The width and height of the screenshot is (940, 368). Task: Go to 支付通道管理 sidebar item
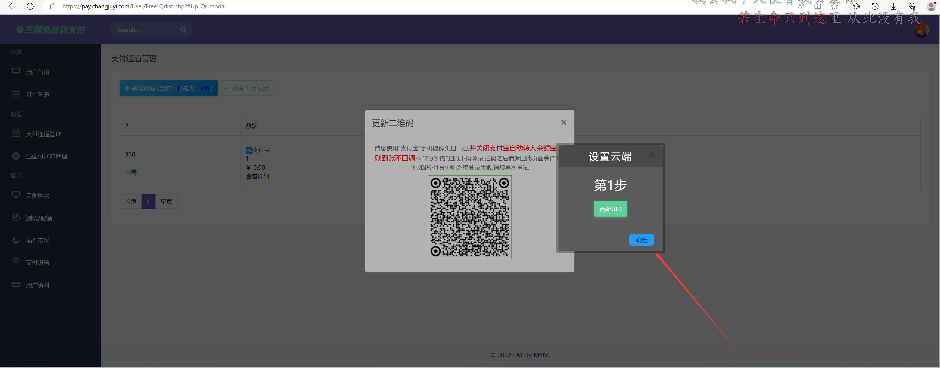coord(43,134)
